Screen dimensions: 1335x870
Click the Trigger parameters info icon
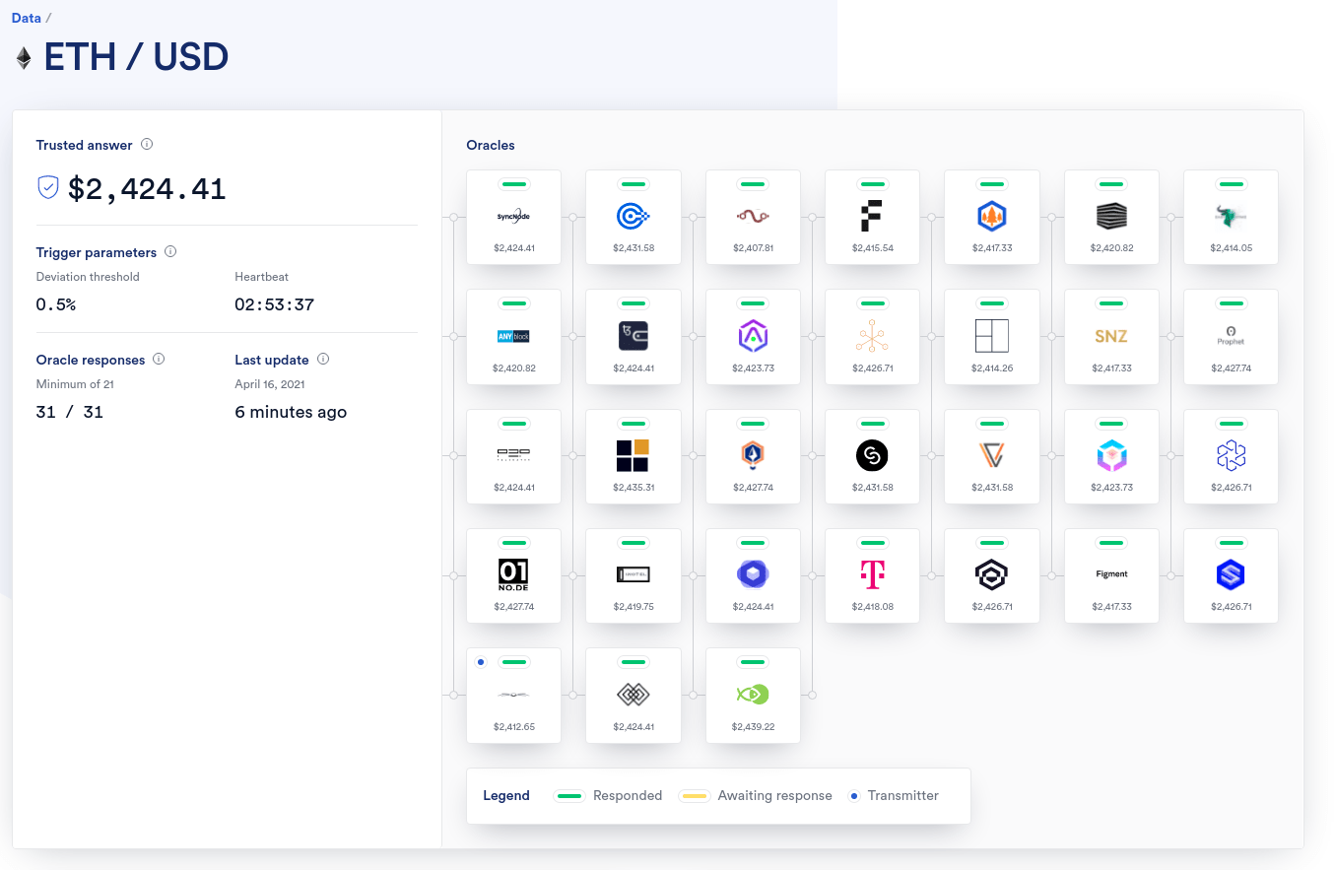click(171, 251)
